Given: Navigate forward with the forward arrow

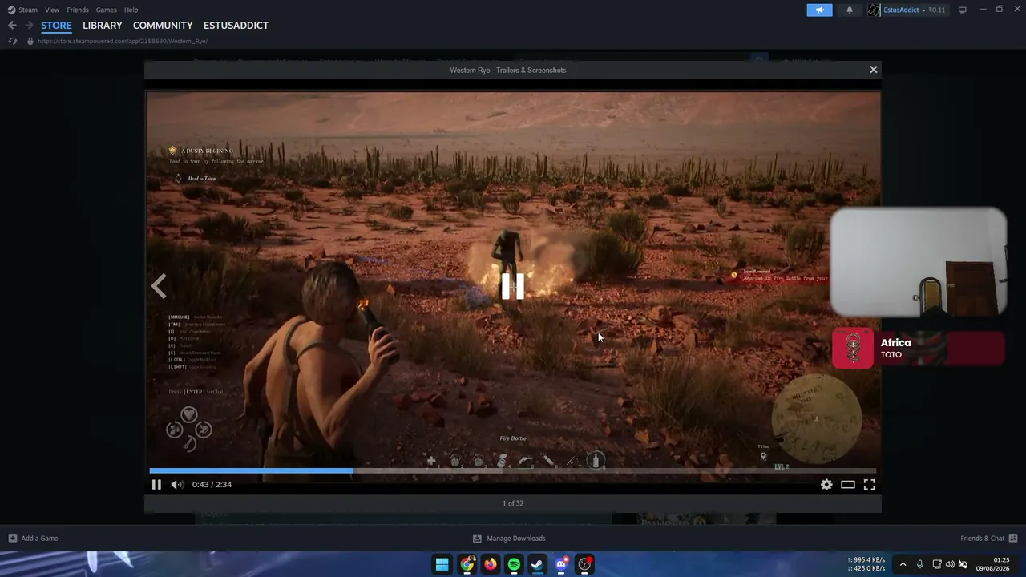Looking at the screenshot, I should (x=29, y=26).
